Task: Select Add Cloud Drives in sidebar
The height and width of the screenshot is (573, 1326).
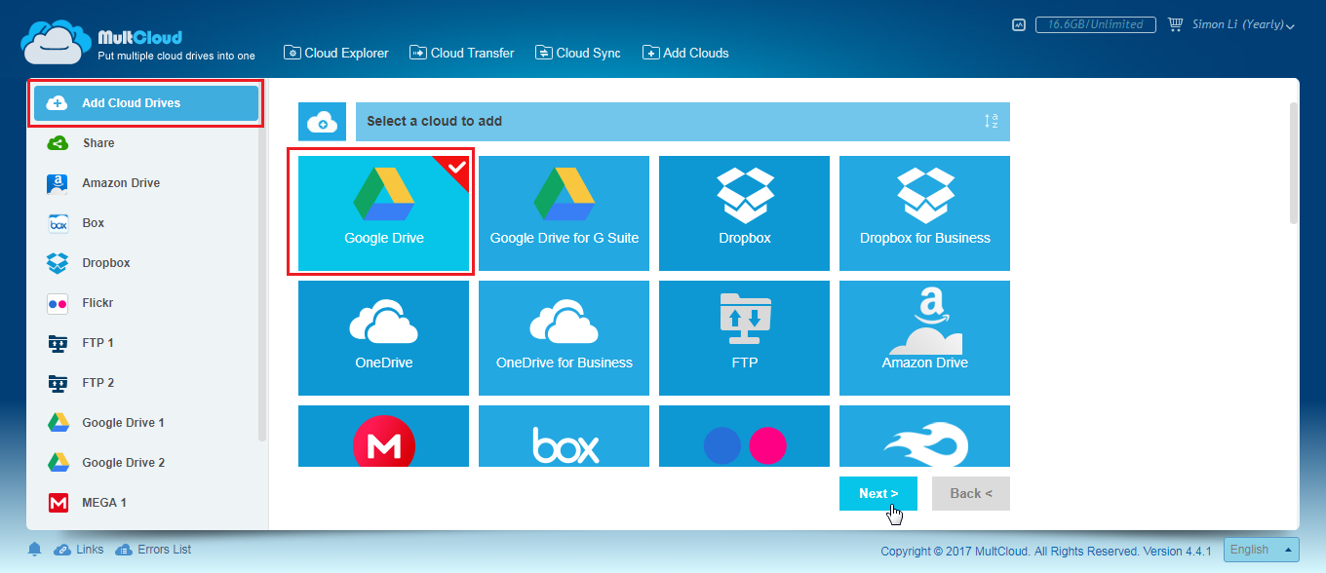Action: coord(146,103)
